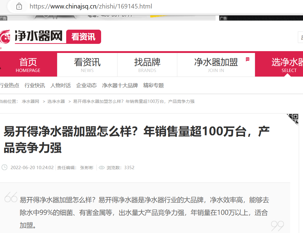Viewport: 303px width, 233px height.
Task: Go to 企业动态 sub-navigation link
Action: tap(87, 85)
